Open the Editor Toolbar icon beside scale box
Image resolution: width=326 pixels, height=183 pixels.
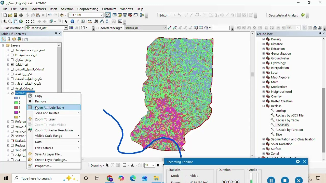coord(108,15)
